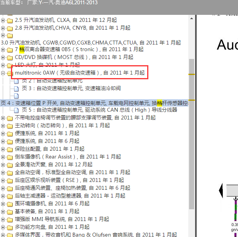Expand the 3.0 升汽油发动机 folder node
238x237 pixels.
coord(3,36)
